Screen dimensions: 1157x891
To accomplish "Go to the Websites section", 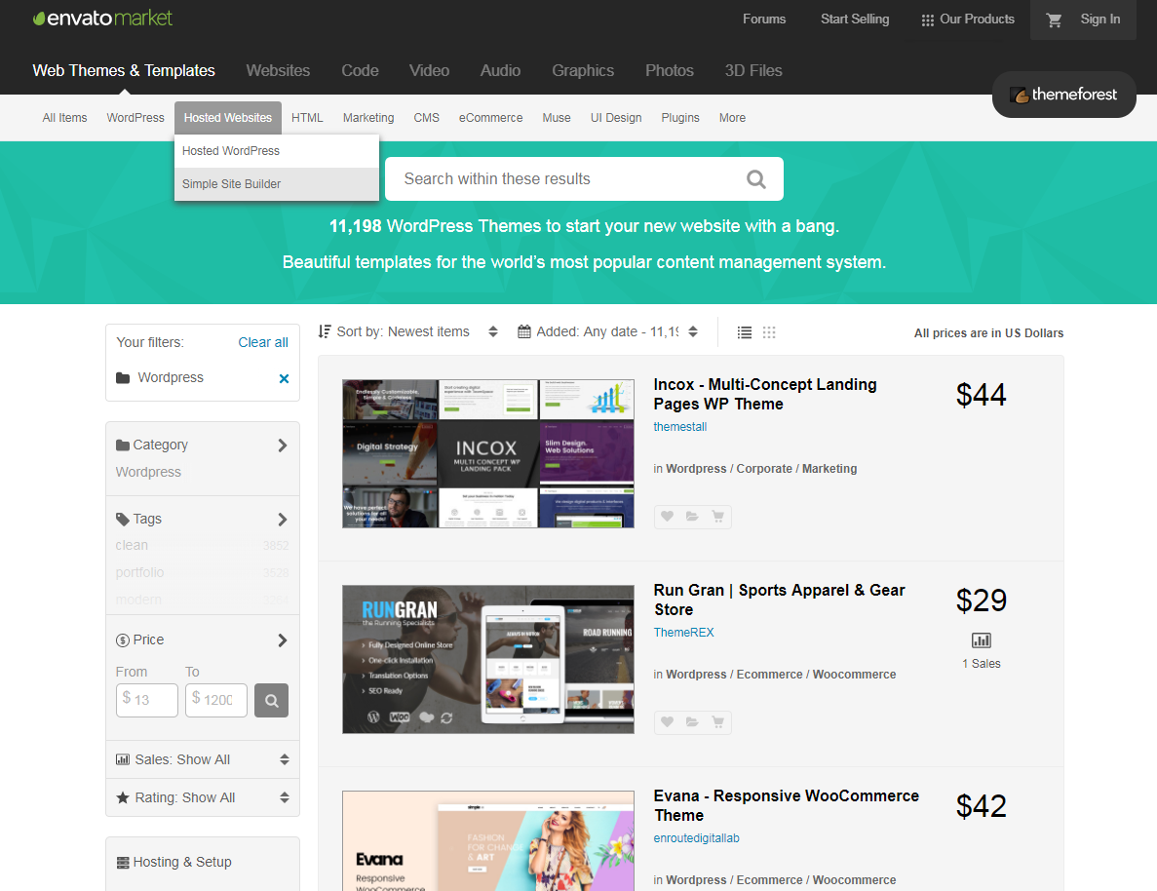I will coord(278,71).
